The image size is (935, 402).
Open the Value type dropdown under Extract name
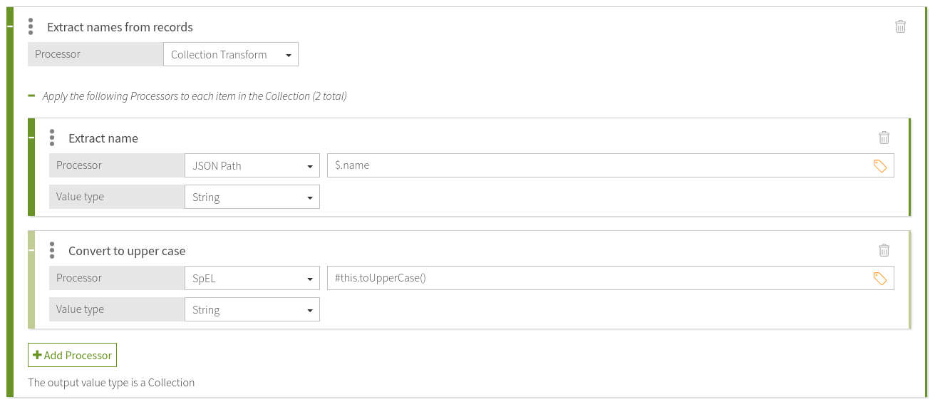tap(252, 197)
